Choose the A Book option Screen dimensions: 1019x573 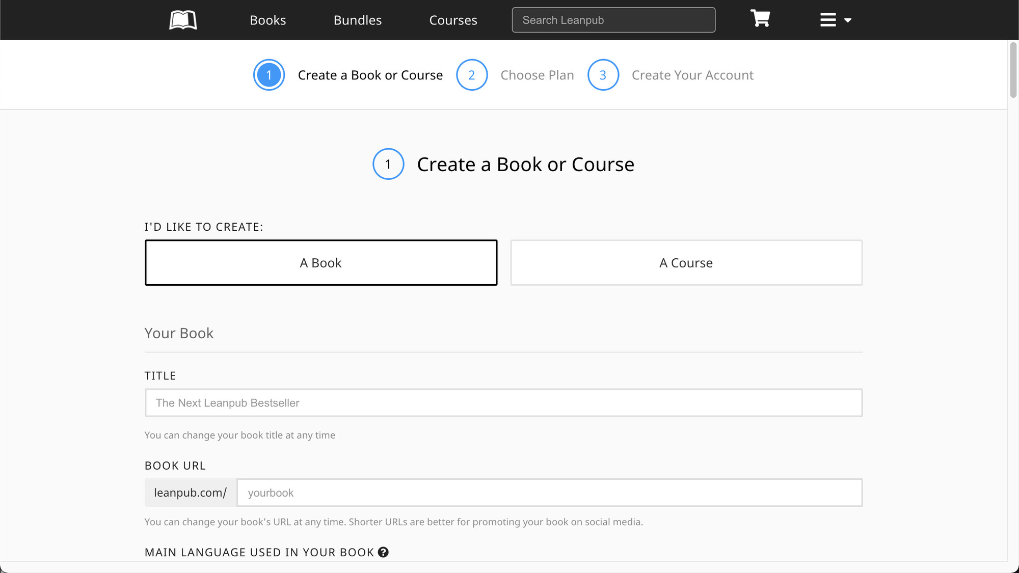tap(321, 263)
